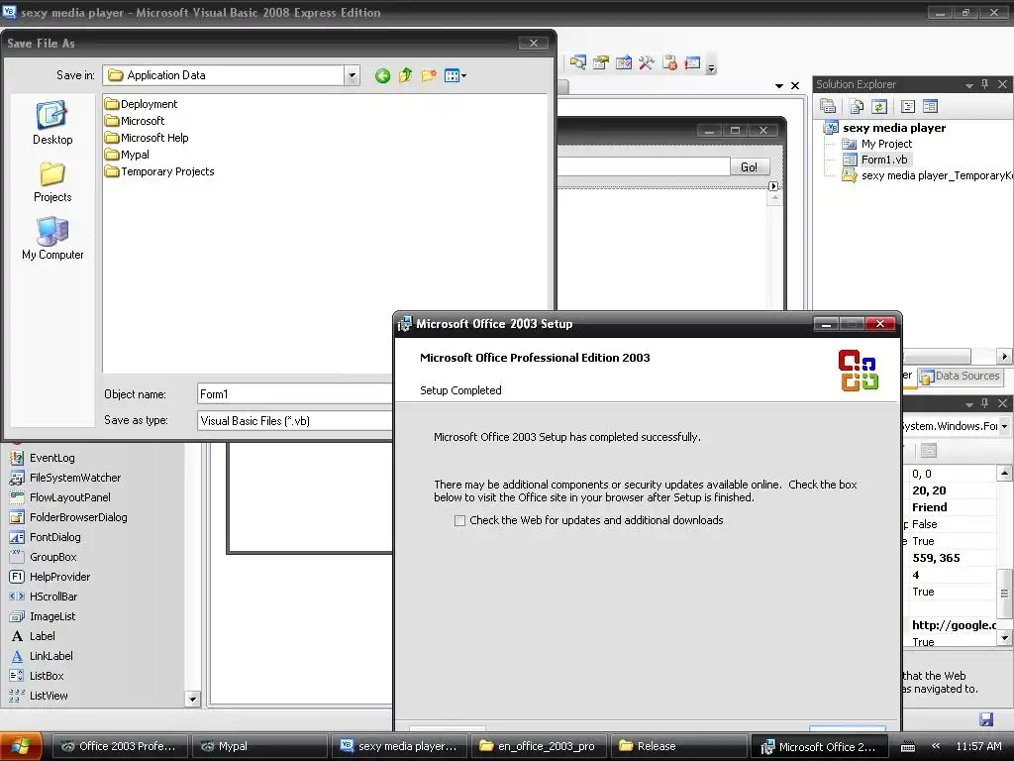Select the Deployment folder
The image size is (1014, 761).
click(x=141, y=103)
